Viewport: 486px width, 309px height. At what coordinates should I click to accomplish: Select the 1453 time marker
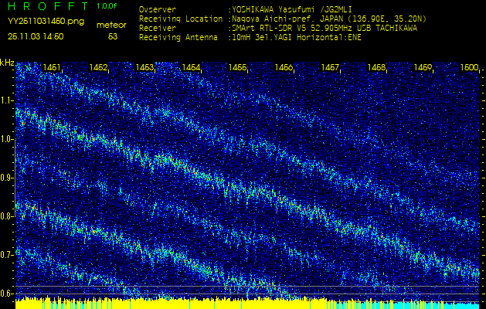click(x=144, y=68)
